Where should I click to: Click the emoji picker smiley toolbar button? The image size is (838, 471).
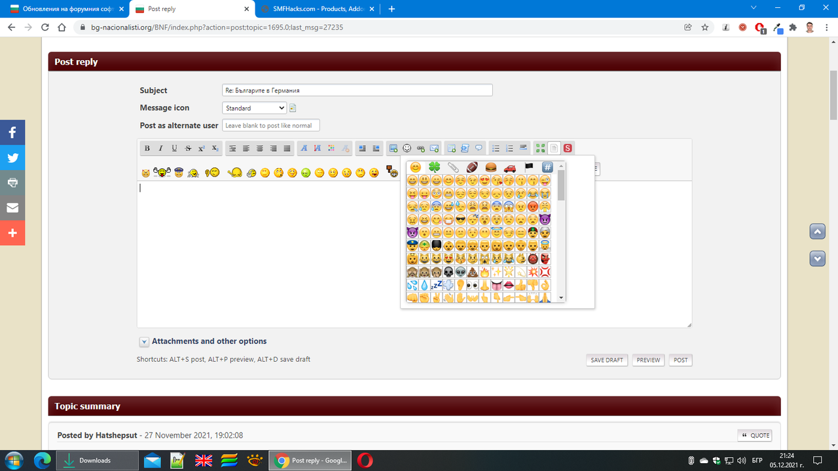point(407,148)
